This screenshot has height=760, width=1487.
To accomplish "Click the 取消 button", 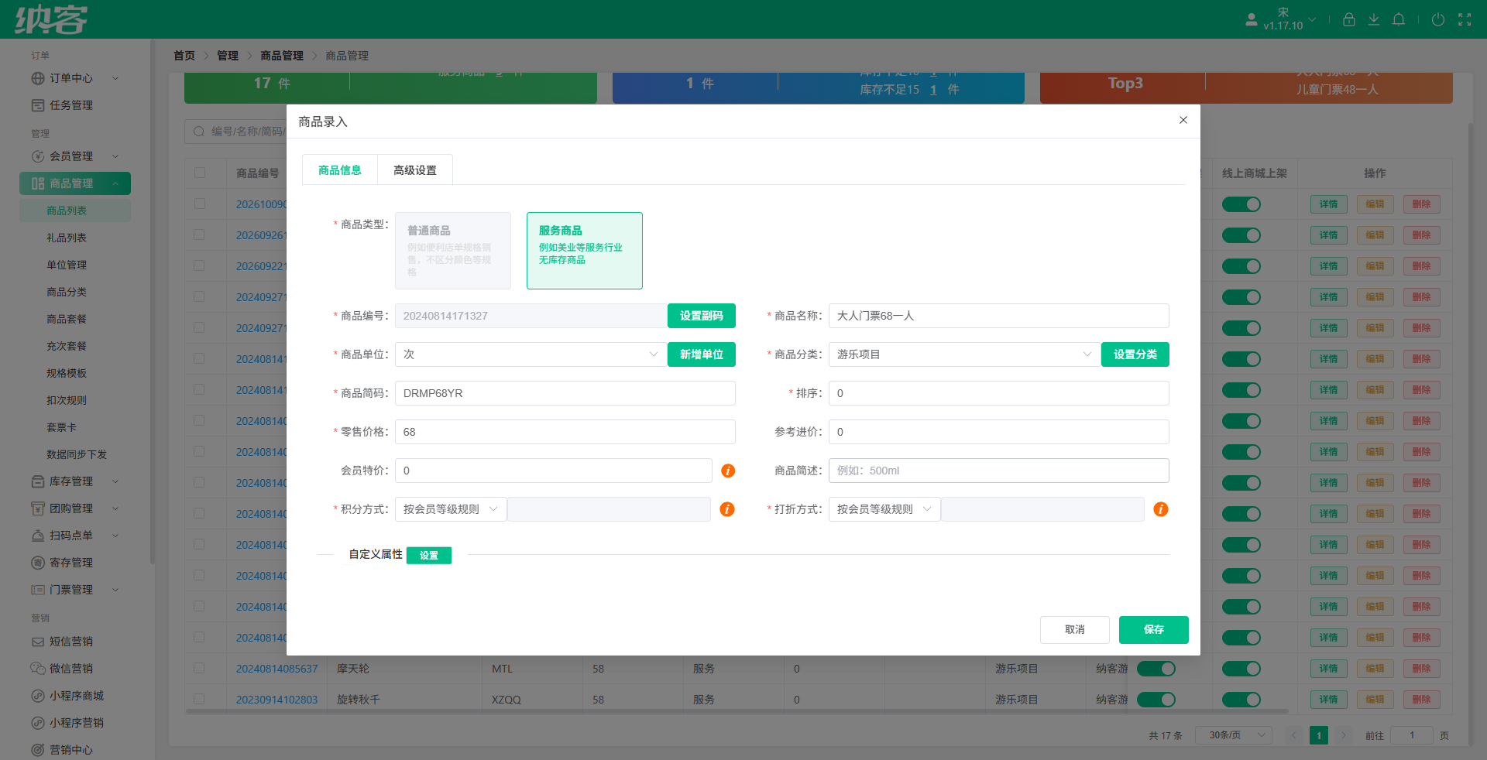I will [x=1075, y=630].
